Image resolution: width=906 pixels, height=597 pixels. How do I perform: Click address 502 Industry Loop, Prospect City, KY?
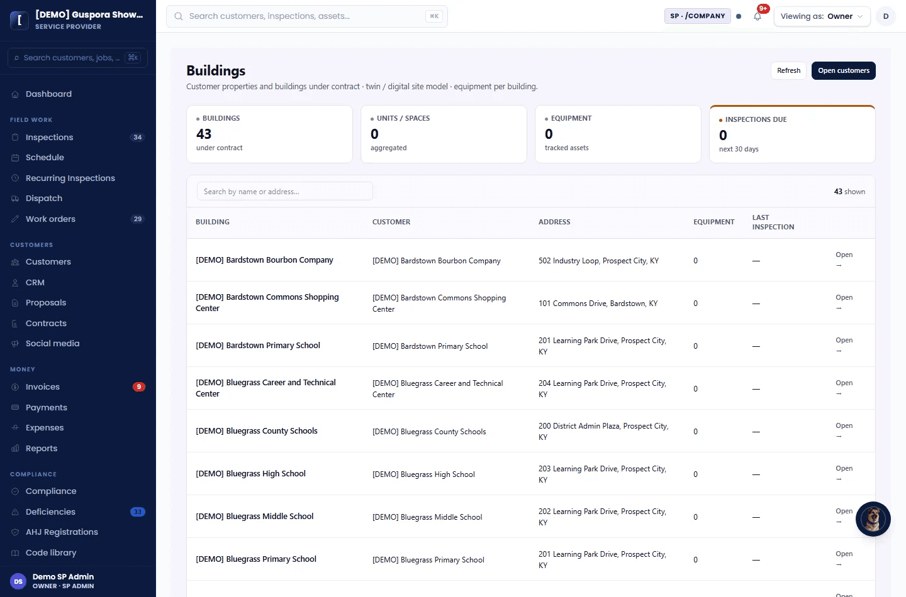(x=598, y=261)
